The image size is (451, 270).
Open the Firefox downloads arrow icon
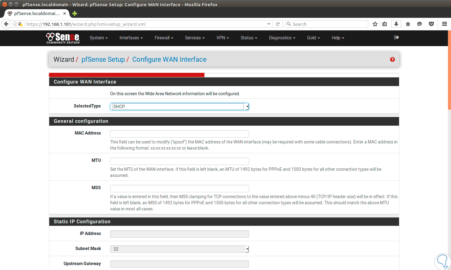(396, 24)
